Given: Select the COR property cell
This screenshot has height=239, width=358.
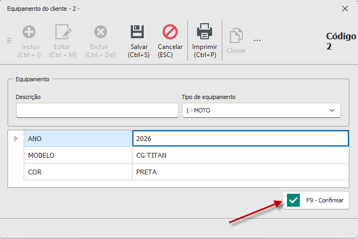Looking at the screenshot, I should tap(78, 172).
